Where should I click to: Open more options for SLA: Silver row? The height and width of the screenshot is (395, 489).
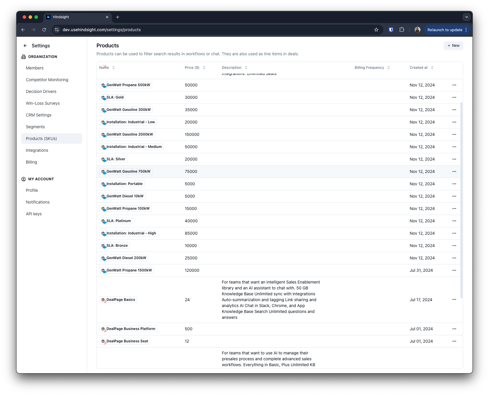coord(454,159)
